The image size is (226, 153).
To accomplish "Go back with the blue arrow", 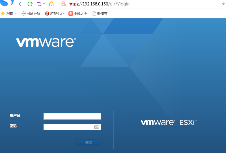I will tap(21, 4).
